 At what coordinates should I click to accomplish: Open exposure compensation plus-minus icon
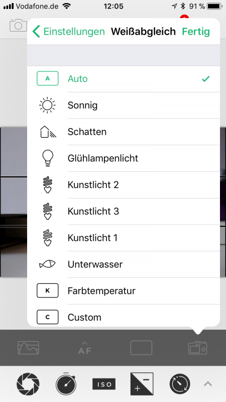pyautogui.click(x=142, y=384)
